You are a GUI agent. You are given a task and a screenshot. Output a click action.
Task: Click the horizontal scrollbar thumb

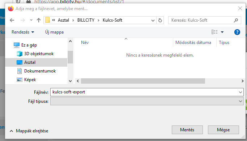click(x=143, y=81)
